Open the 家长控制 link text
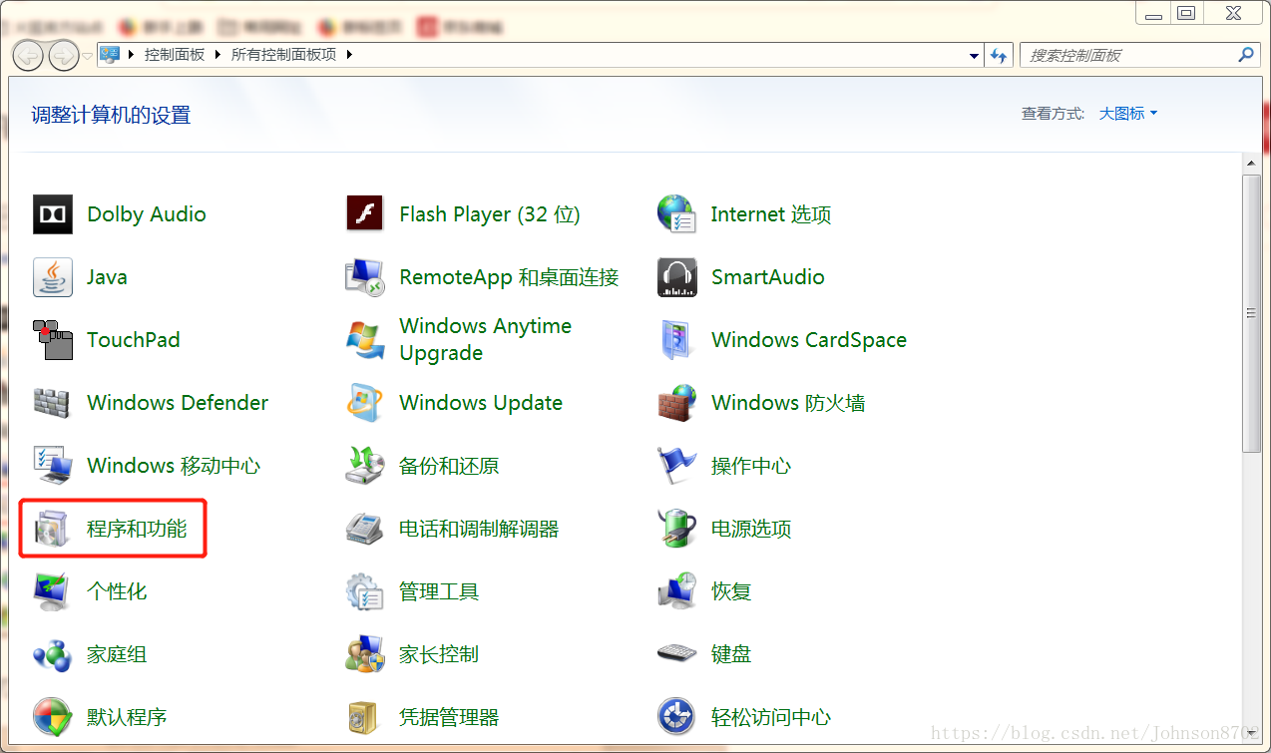This screenshot has height=753, width=1271. (439, 654)
